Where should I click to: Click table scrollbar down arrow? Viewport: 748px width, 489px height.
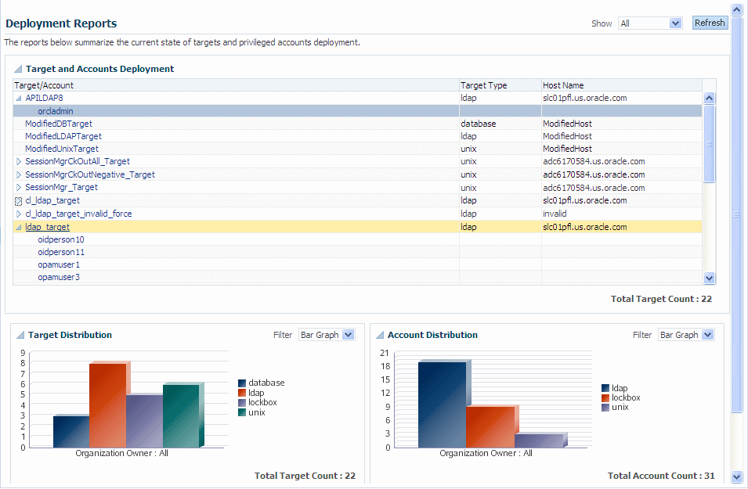710,279
